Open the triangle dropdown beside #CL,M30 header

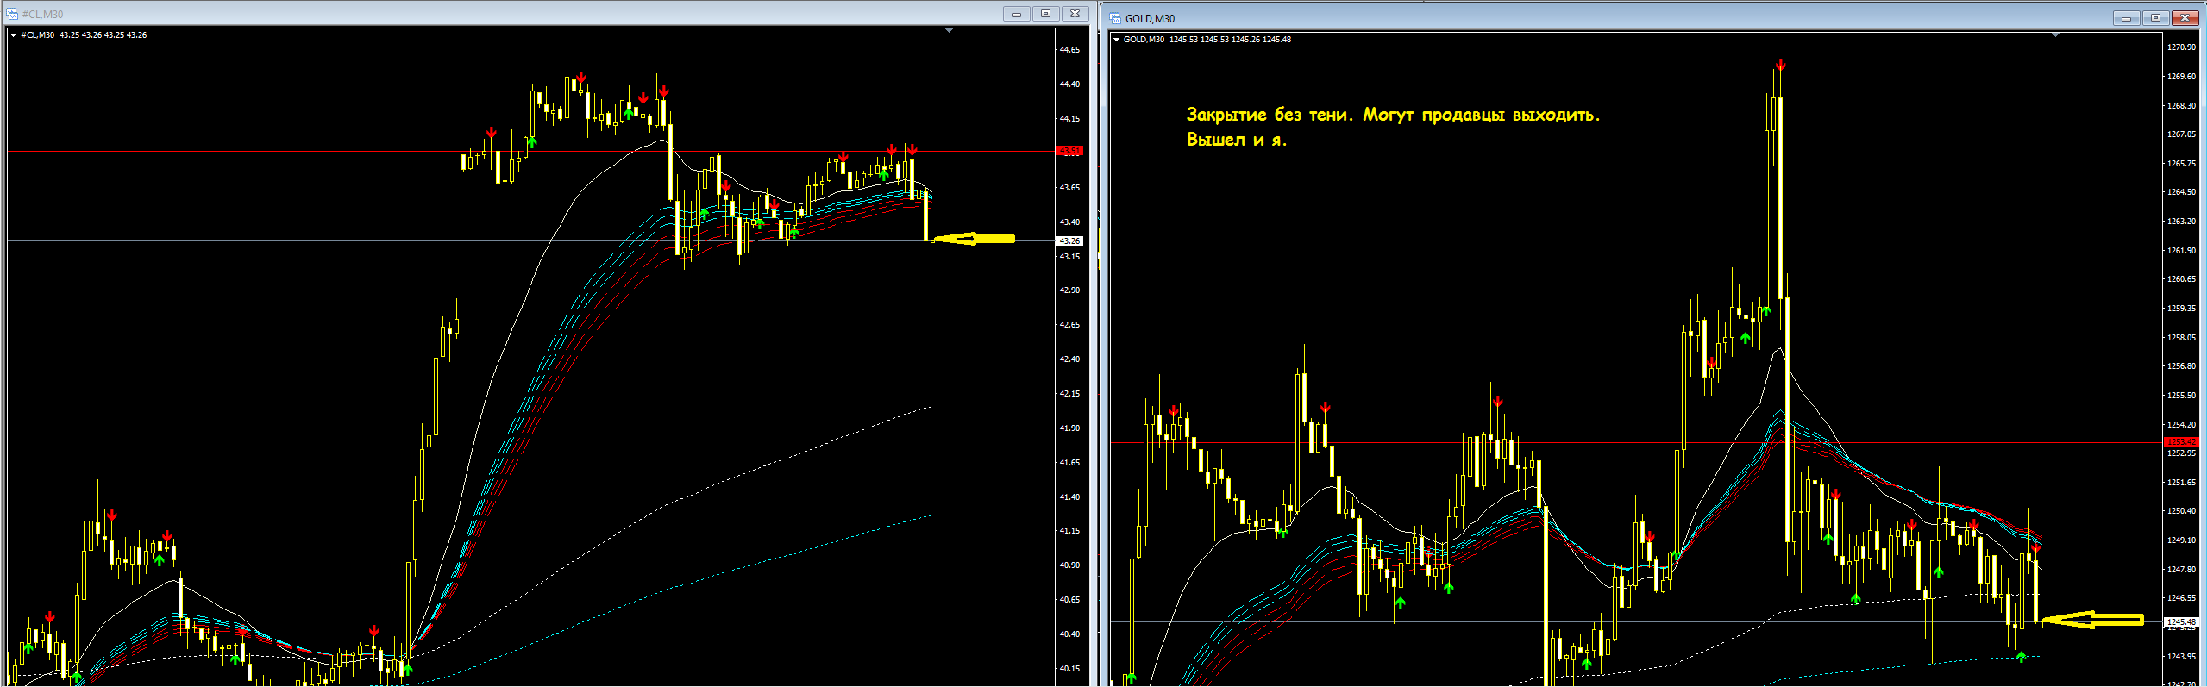point(13,35)
